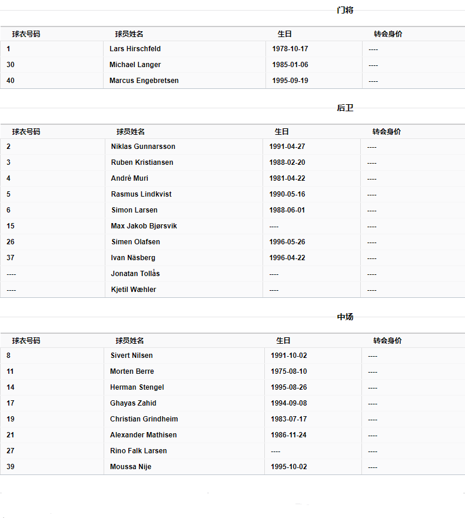Open Simon Larsen's player page
The image size is (465, 518).
point(134,210)
